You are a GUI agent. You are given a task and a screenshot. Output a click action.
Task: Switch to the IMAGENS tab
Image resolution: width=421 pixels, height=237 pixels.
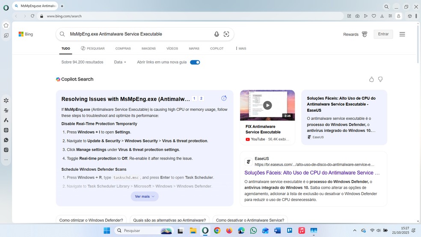pyautogui.click(x=148, y=49)
